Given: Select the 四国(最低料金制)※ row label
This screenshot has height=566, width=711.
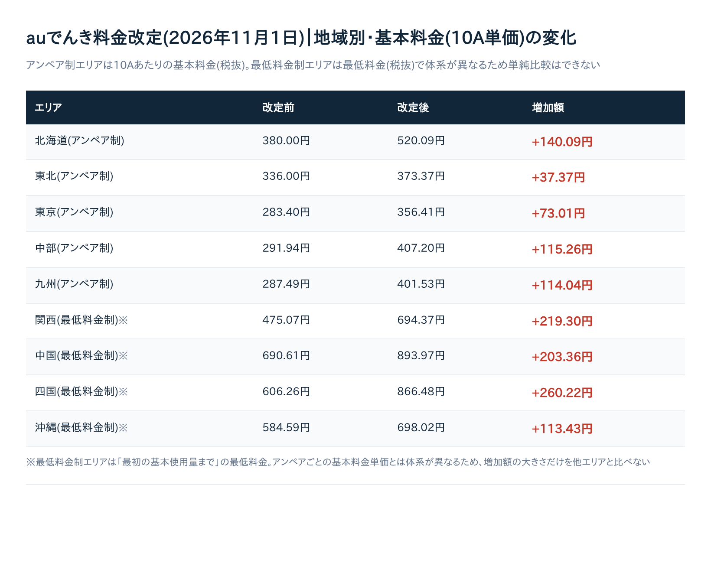Looking at the screenshot, I should click(82, 391).
